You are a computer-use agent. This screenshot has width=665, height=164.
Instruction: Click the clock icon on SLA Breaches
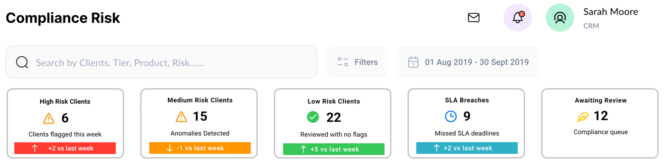click(451, 116)
